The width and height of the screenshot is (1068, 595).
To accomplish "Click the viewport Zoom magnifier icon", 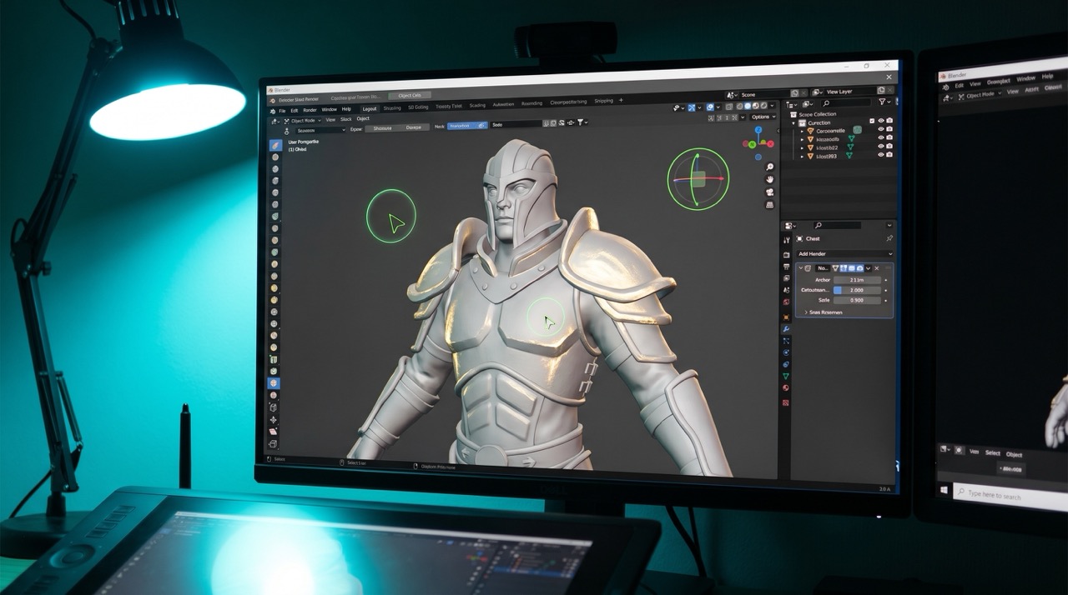I will coord(769,167).
